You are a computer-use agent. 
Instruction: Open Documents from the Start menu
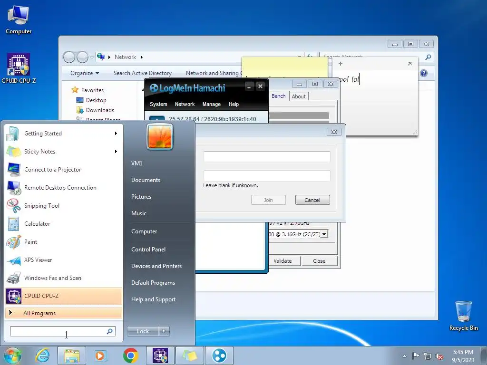(146, 180)
